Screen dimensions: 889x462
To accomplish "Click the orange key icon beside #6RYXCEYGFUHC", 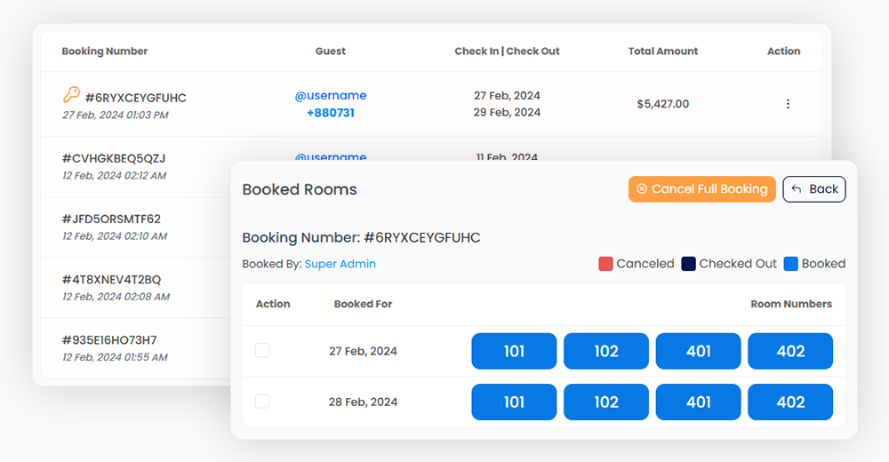I will pos(71,95).
